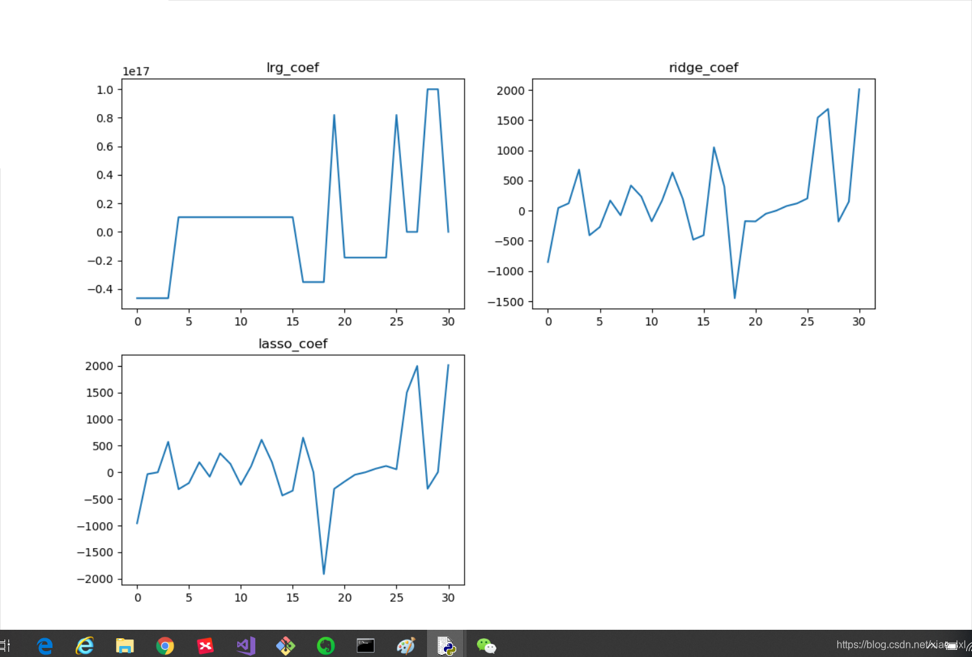Open File Explorer from the taskbar

click(x=124, y=645)
